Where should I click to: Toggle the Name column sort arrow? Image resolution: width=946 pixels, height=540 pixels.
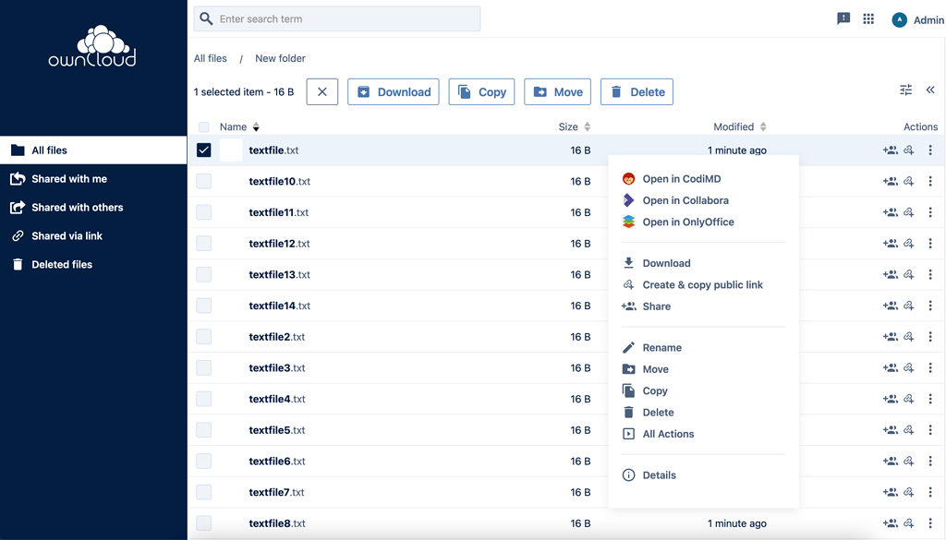click(x=254, y=126)
